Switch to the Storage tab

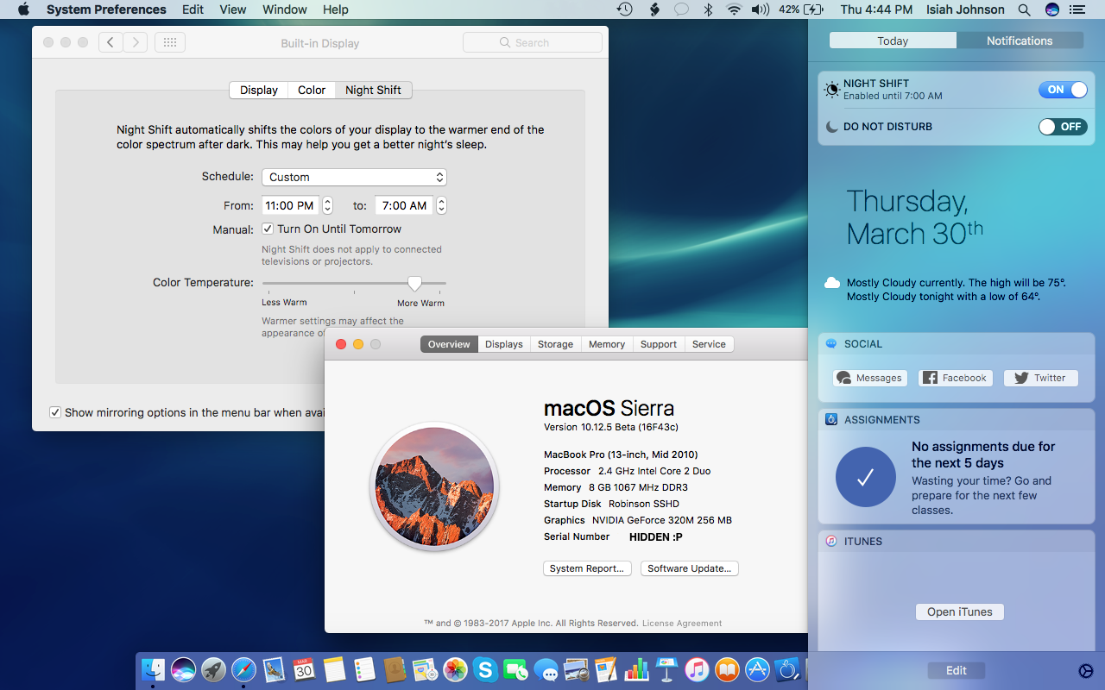555,344
